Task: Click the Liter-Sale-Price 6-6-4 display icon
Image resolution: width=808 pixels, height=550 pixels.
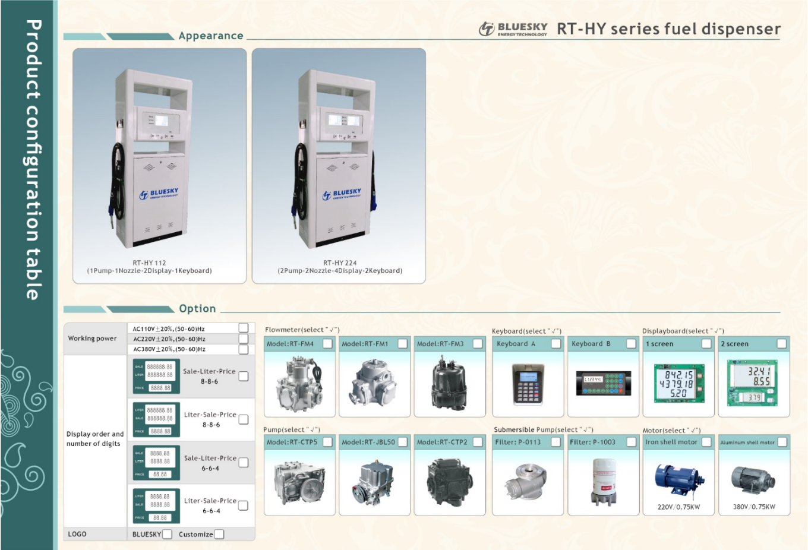Action: (x=156, y=505)
